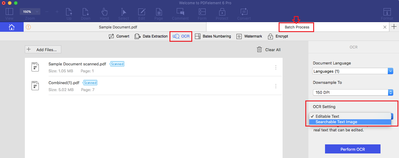Switch to the Sample Document.pdf tab
Viewport: 399px width, 158px height.
(118, 27)
